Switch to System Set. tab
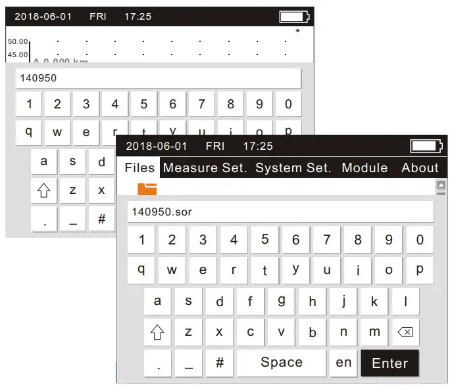Image resolution: width=452 pixels, height=389 pixels. point(293,168)
